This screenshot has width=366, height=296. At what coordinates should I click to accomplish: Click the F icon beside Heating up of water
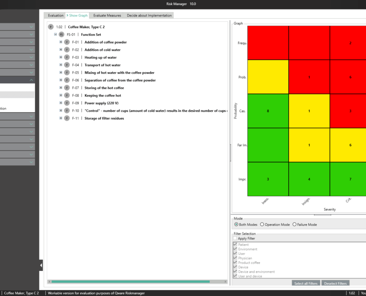coord(67,58)
